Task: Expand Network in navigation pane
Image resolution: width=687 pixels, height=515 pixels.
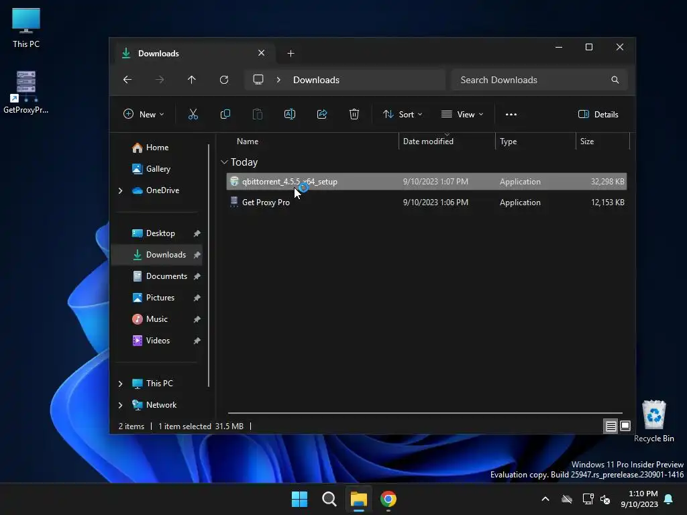Action: pos(121,405)
